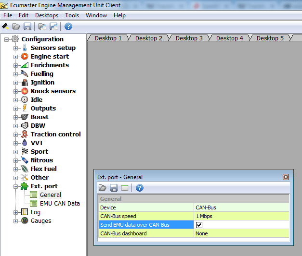302x256 pixels.
Task: Change CAN-Bus speed value 1 Mbps
Action: (x=241, y=216)
